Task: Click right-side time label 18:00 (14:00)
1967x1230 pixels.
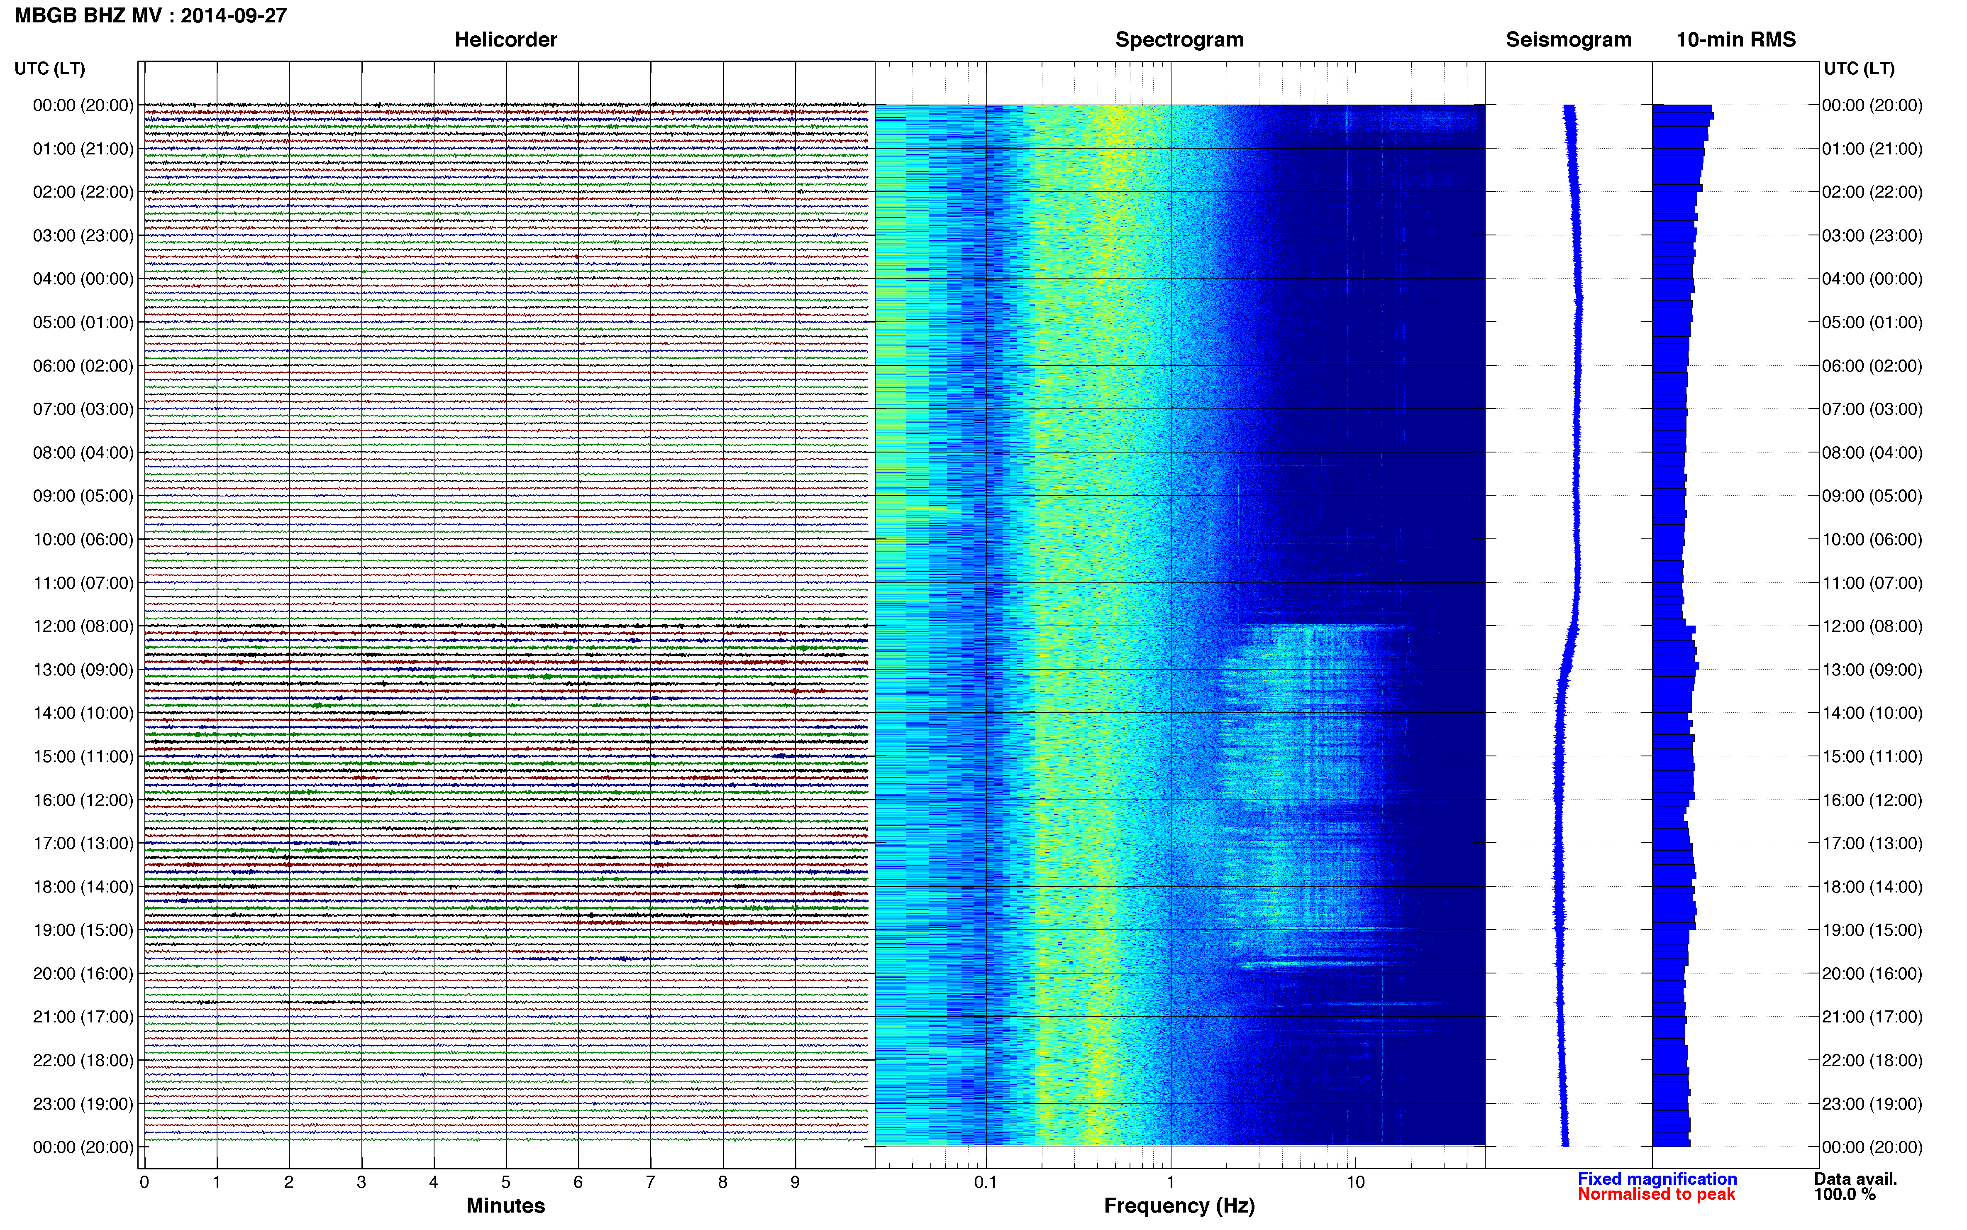Action: point(1872,887)
